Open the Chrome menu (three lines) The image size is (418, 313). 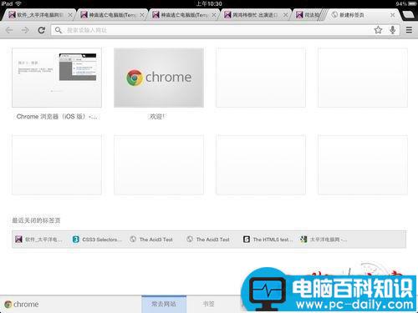(x=409, y=30)
